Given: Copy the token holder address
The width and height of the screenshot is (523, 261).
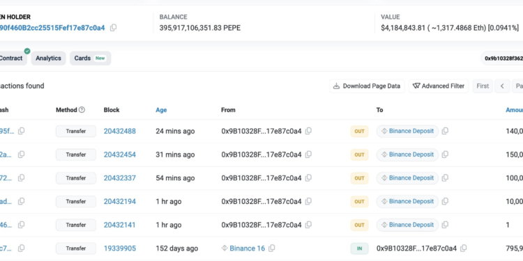Looking at the screenshot, I should click(x=114, y=28).
